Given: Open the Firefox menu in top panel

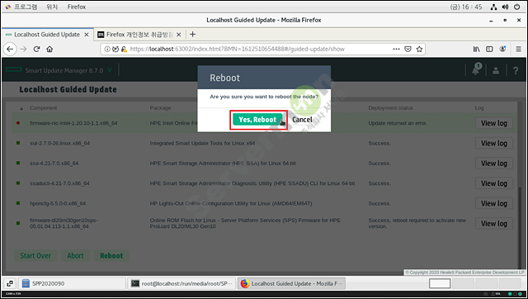Looking at the screenshot, I should pyautogui.click(x=77, y=7).
